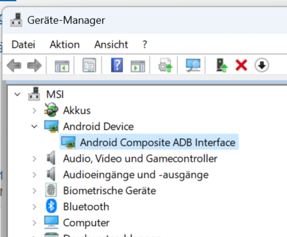Click the blue Help question mark icon
287x237 pixels.
[117, 65]
